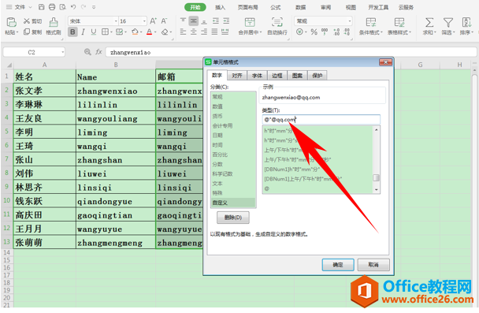This screenshot has height=313, width=479.
Task: Click the cell Borders grid icon
Action: tap(105, 32)
